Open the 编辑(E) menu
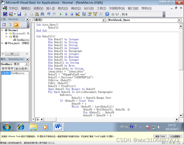The width and height of the screenshot is (184, 145). tap(26, 8)
